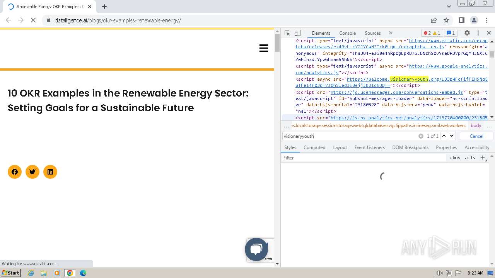Bookmark this page with star
This screenshot has height=278, width=495.
click(x=446, y=20)
